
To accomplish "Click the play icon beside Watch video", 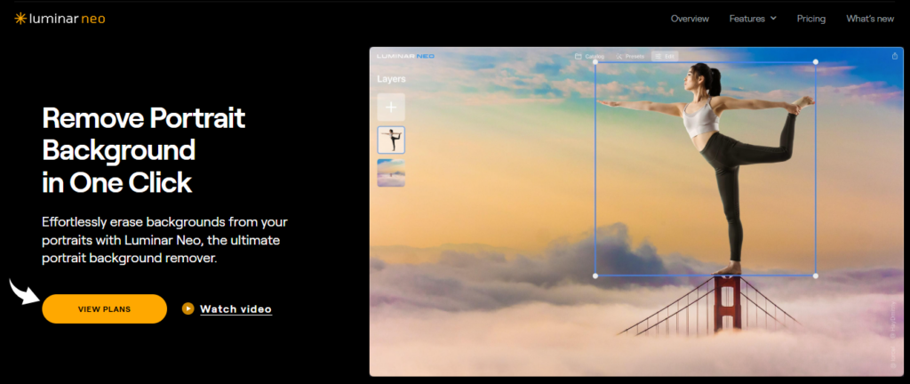I will pos(188,308).
